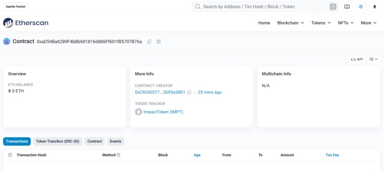Screen dimensions: 384x171
Task: Click the Multichain Info card title
Action: pyautogui.click(x=276, y=74)
